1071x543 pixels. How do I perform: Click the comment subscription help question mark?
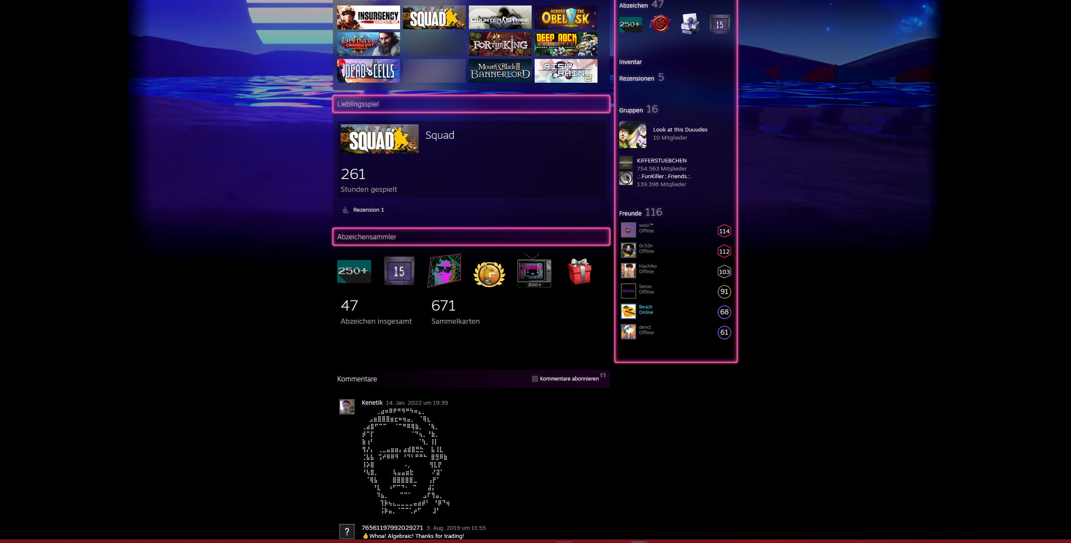tap(603, 375)
